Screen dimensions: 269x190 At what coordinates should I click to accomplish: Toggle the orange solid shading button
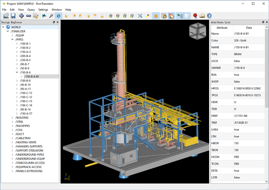[156, 16]
